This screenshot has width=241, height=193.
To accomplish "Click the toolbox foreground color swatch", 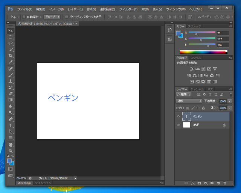I will click(x=9, y=161).
